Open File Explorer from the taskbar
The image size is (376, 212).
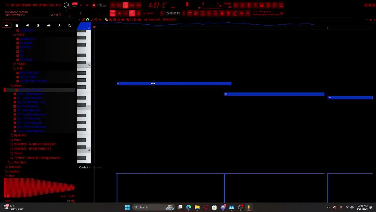197,207
